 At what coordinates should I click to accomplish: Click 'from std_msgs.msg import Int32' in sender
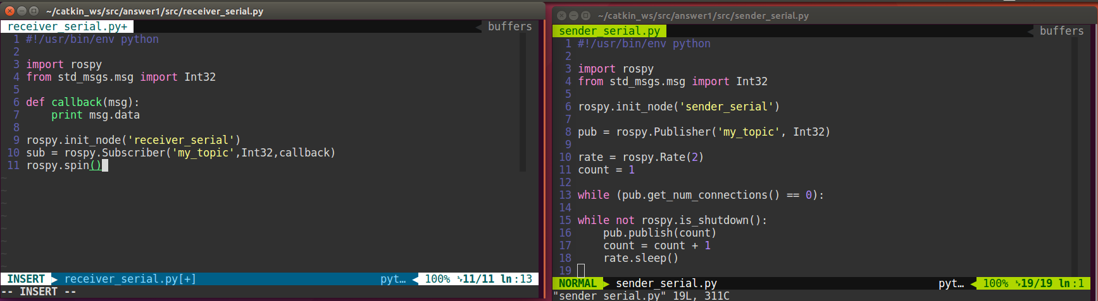point(673,81)
